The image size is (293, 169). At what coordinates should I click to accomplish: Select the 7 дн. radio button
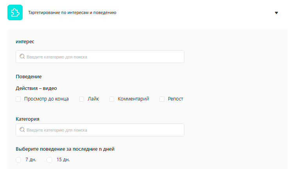coord(18,160)
